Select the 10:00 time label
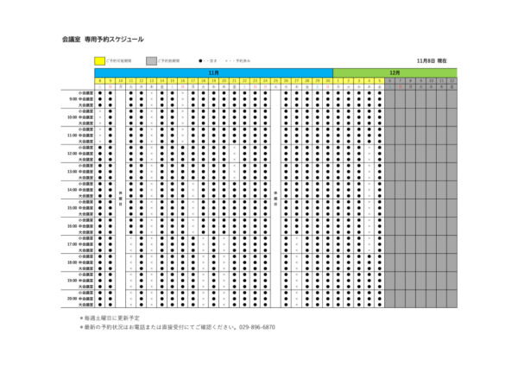The width and height of the screenshot is (518, 366). coord(73,117)
